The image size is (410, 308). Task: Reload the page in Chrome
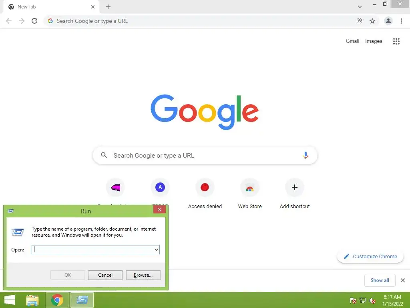(x=34, y=21)
